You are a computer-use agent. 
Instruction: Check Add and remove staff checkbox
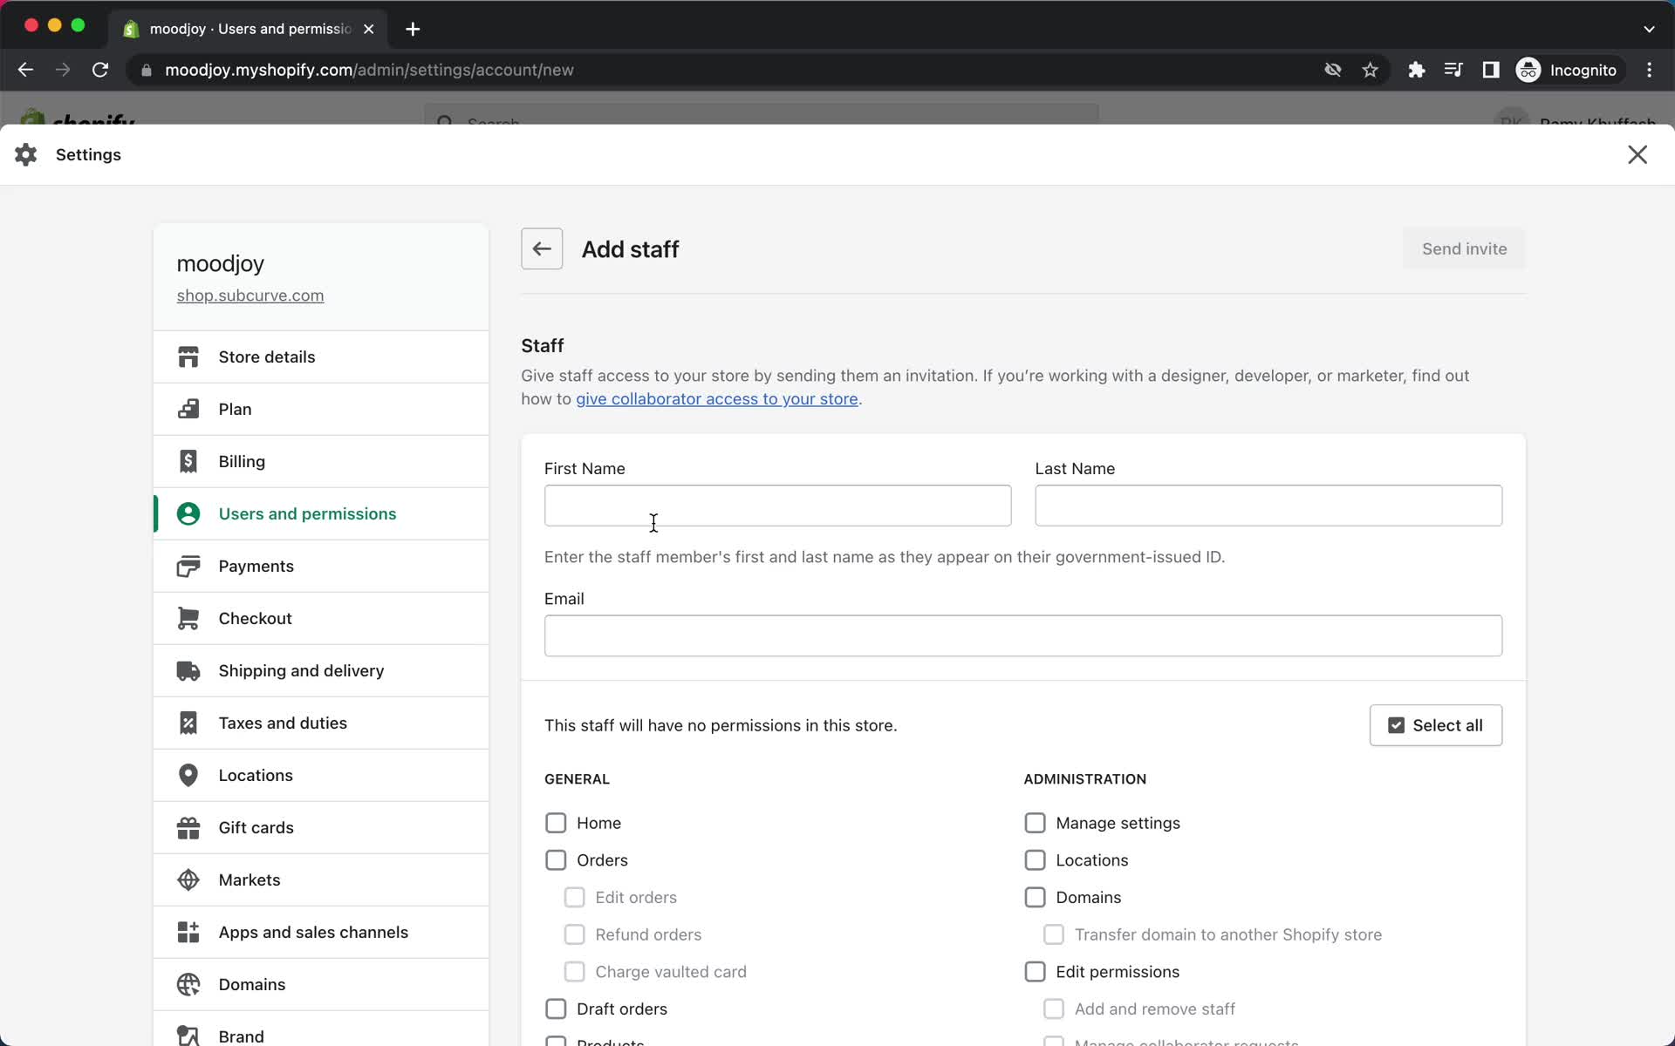coord(1054,1009)
